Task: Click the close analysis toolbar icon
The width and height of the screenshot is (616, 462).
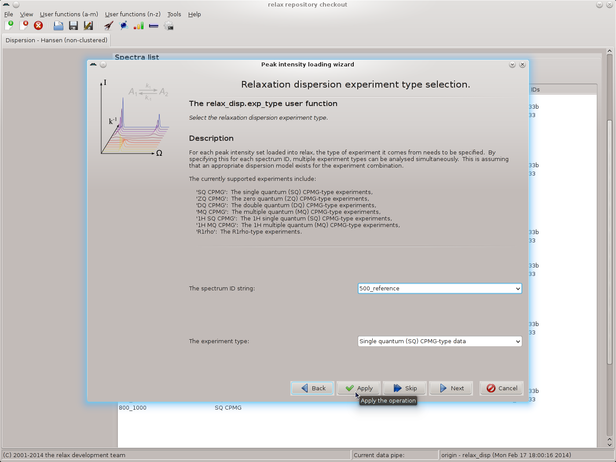Action: tap(24, 26)
